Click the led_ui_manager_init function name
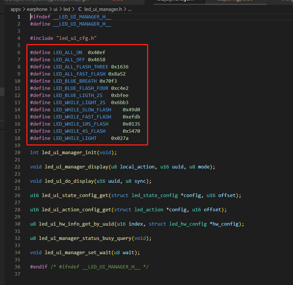The width and height of the screenshot is (293, 285). click(69, 153)
